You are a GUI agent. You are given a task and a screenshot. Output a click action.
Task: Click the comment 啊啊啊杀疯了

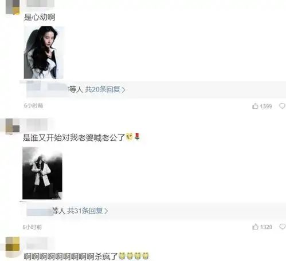pyautogui.click(x=71, y=256)
